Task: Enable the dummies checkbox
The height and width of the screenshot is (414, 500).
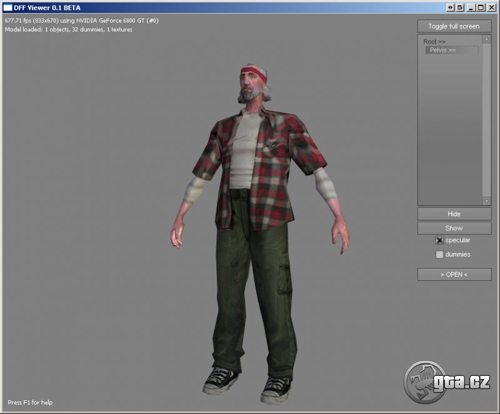Action: point(439,255)
